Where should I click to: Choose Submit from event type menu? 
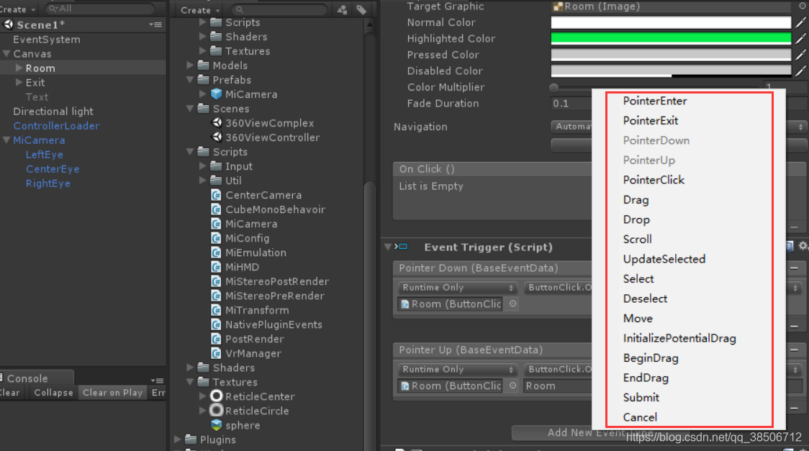click(x=641, y=397)
